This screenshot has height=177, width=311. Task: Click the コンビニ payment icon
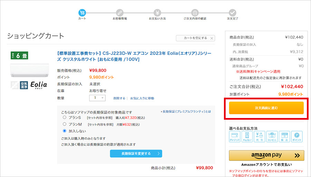272,136
